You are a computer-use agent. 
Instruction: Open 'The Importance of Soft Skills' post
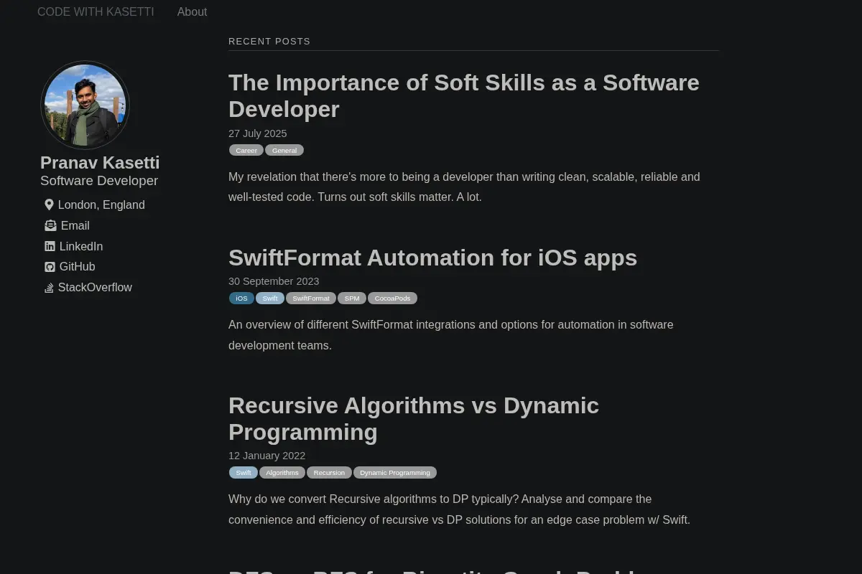click(463, 95)
